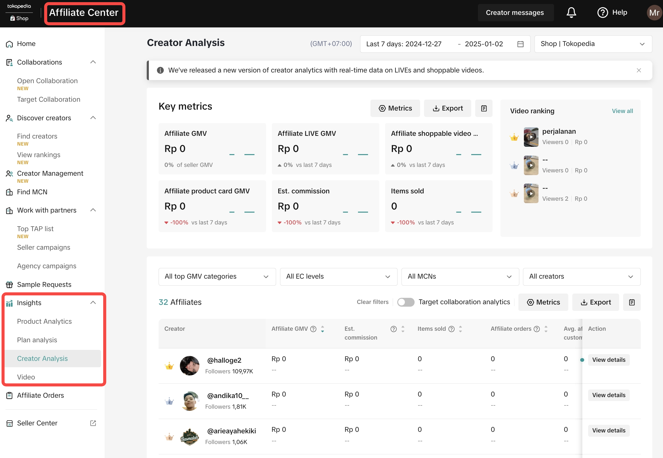
Task: Open Help from the question mark icon
Action: pyautogui.click(x=602, y=13)
